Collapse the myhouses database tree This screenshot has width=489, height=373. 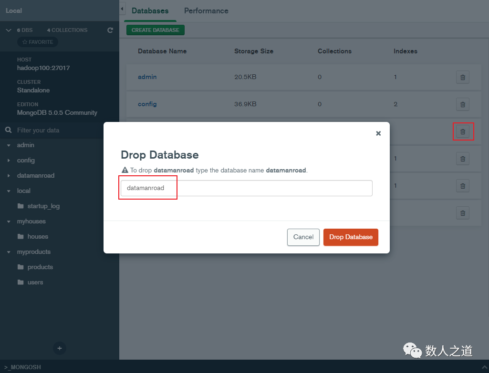(9, 221)
